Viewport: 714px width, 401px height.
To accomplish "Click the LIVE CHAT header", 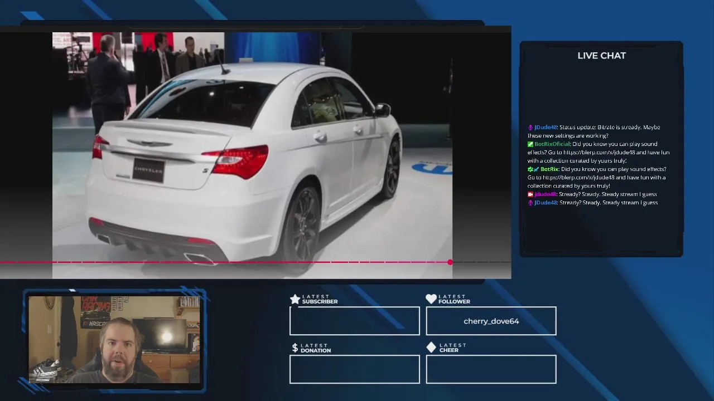I will 601,56.
